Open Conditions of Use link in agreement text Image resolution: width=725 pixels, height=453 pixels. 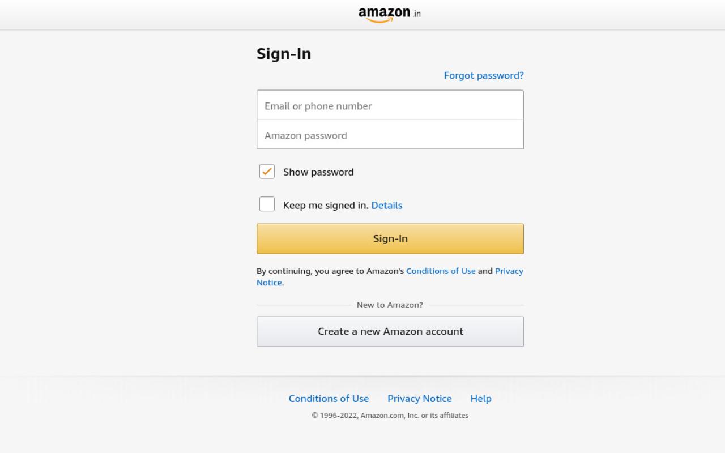(441, 271)
